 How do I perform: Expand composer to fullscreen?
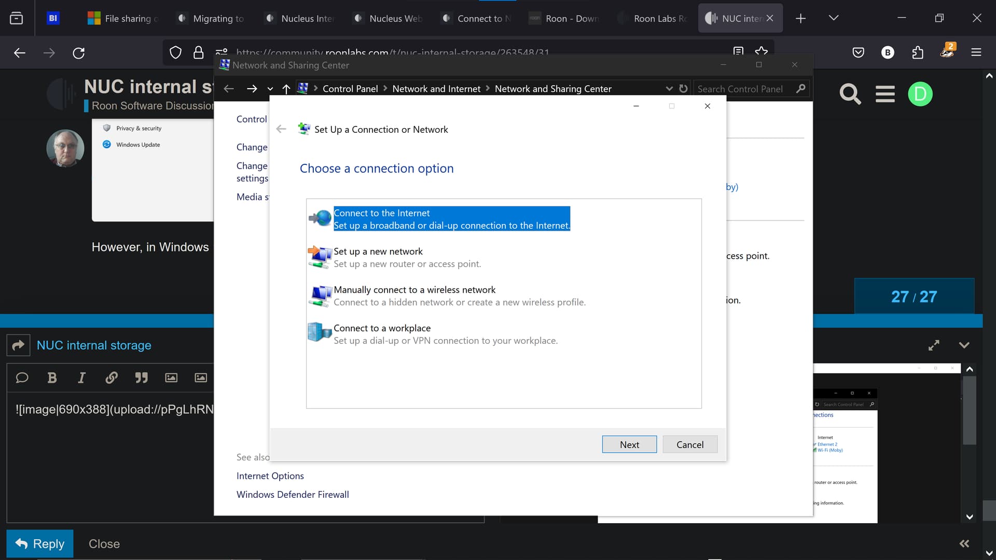[934, 345]
